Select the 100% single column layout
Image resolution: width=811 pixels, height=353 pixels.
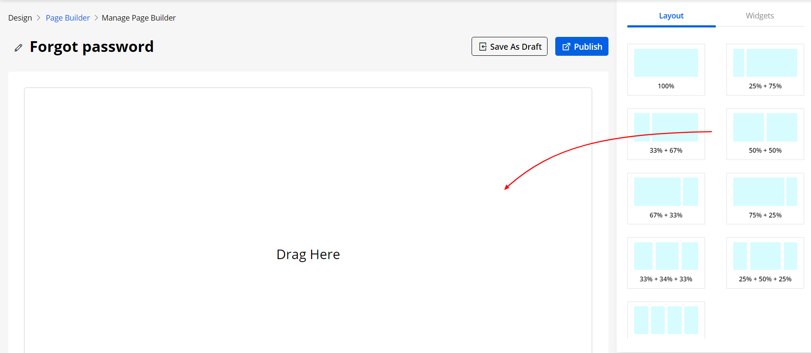pos(666,69)
